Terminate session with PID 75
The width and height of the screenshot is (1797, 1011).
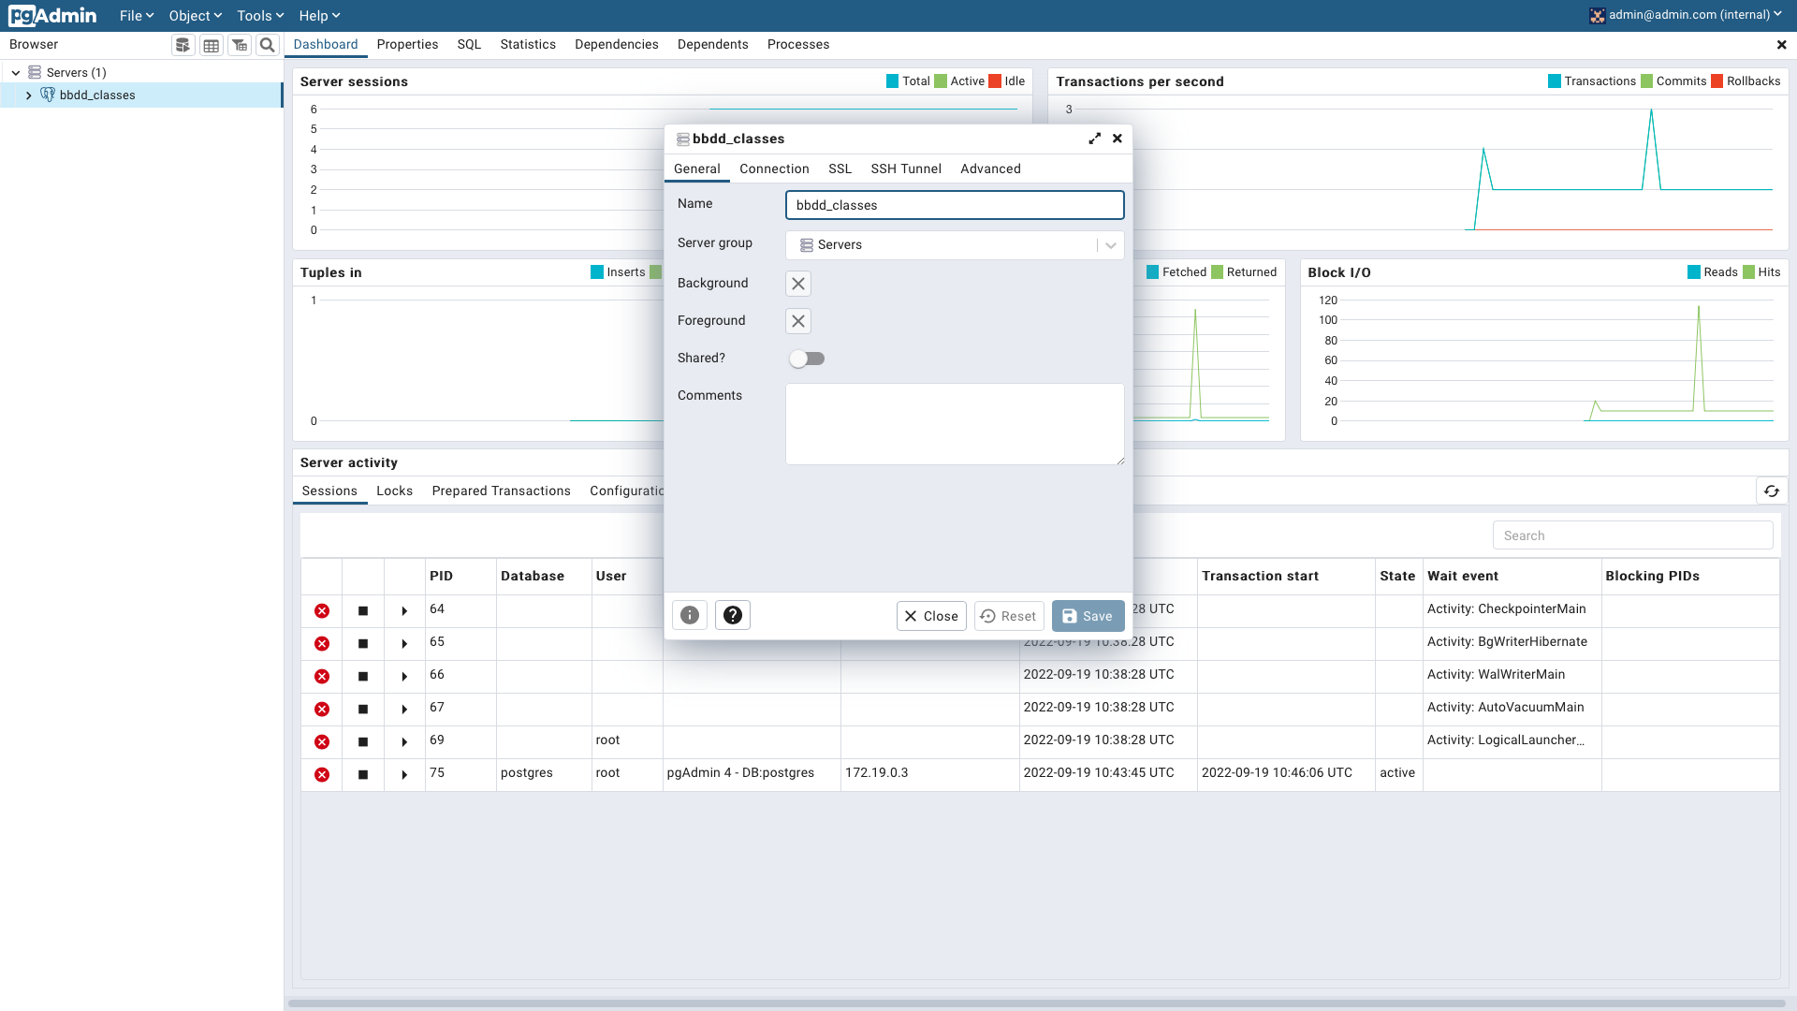(322, 774)
